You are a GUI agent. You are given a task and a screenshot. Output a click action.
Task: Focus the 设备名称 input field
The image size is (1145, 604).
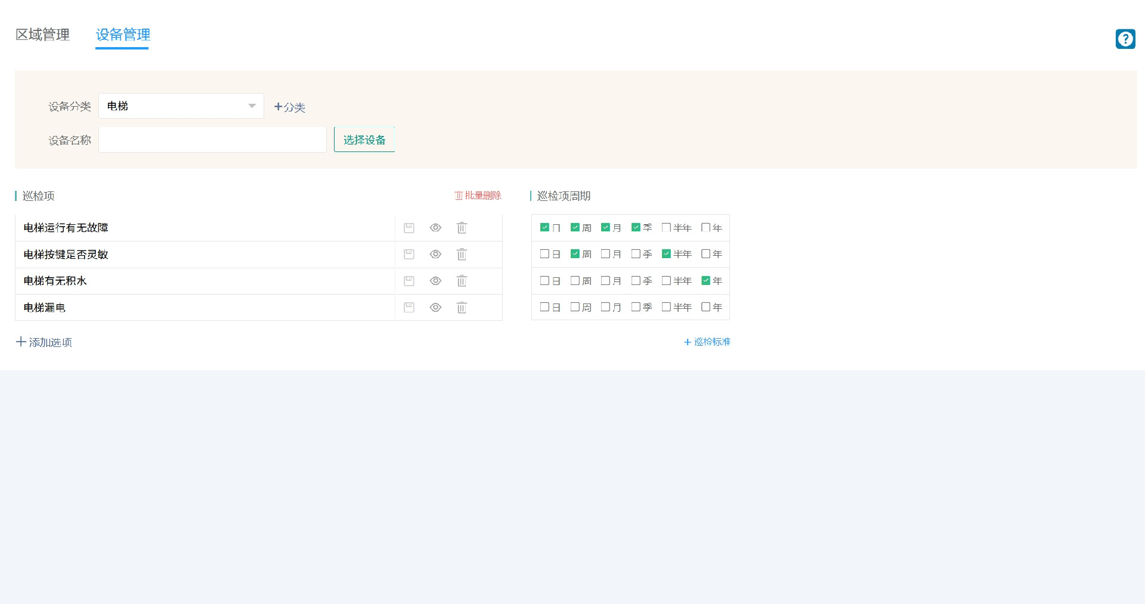coord(212,140)
